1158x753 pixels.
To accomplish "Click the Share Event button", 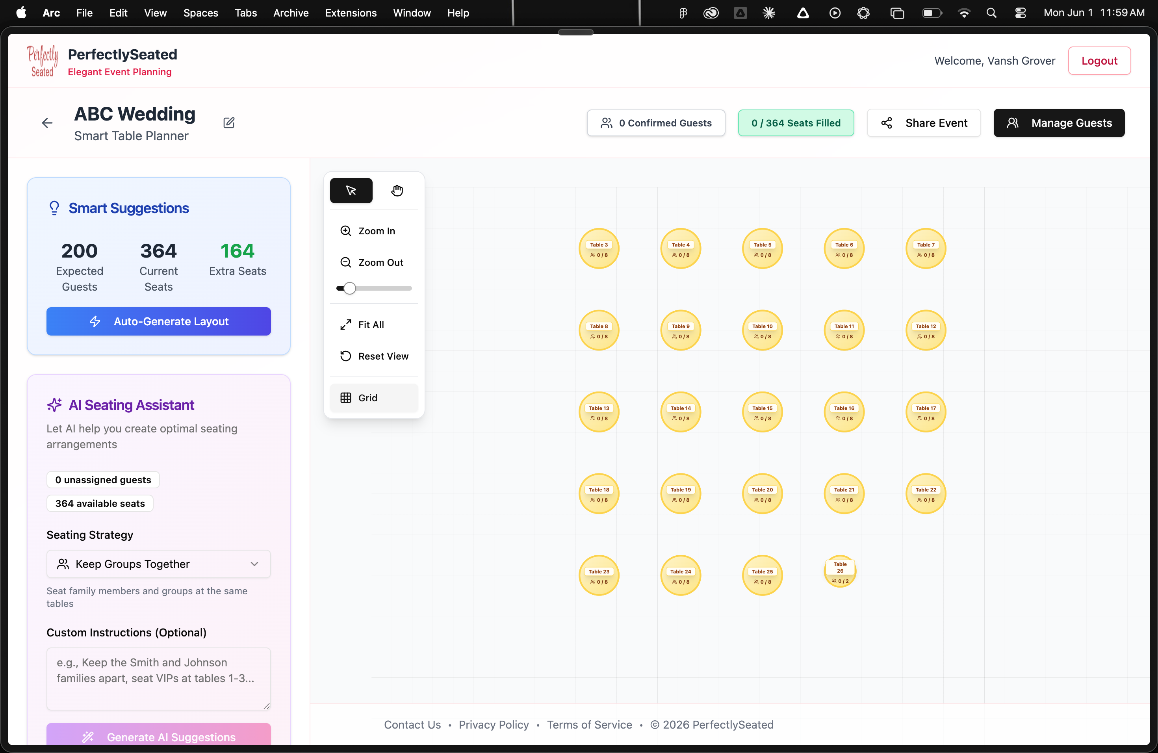I will pos(924,123).
